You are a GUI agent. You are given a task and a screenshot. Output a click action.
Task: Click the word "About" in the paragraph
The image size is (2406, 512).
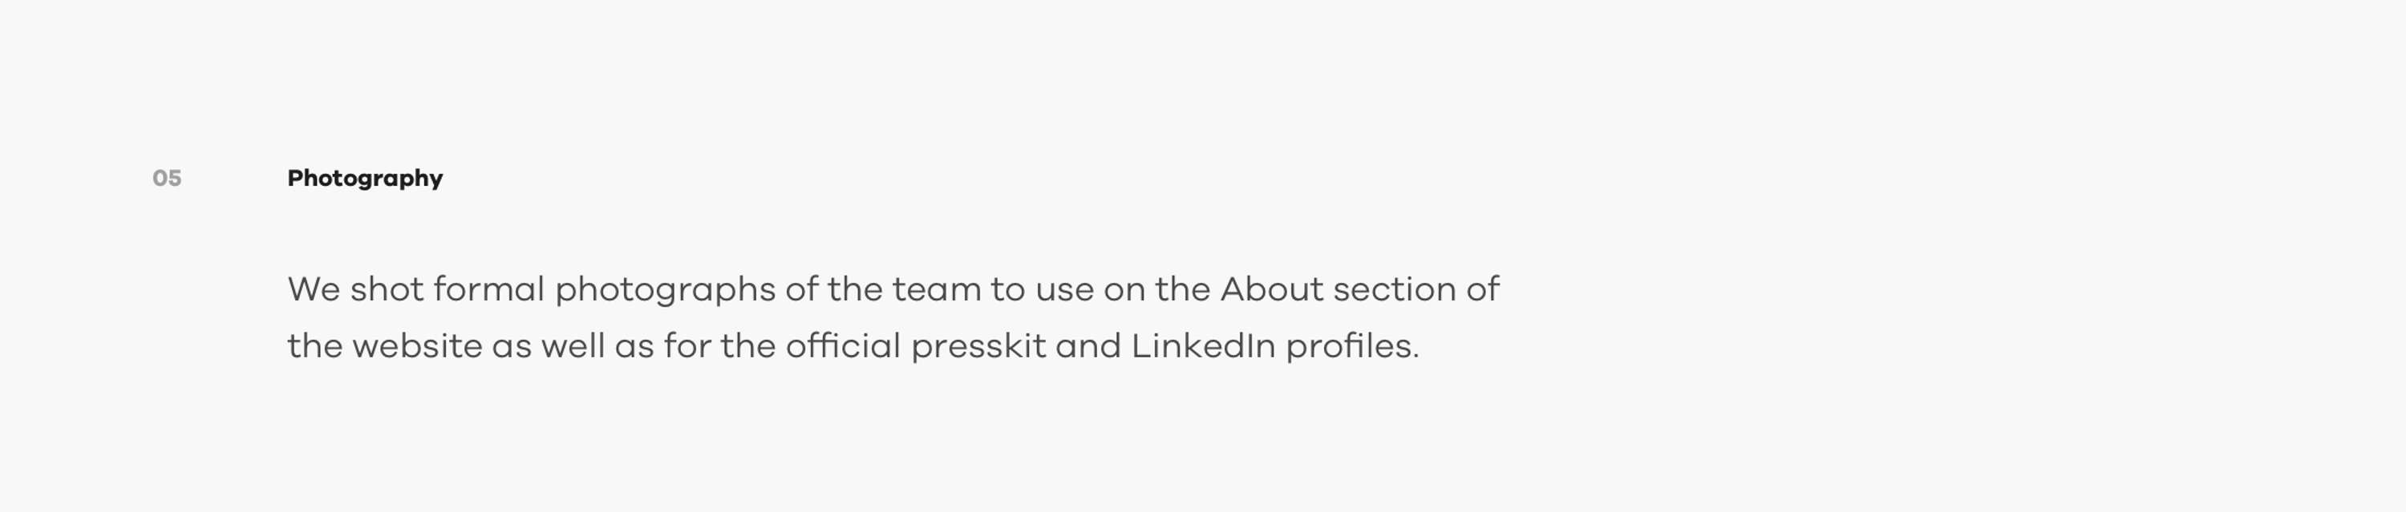(1271, 289)
